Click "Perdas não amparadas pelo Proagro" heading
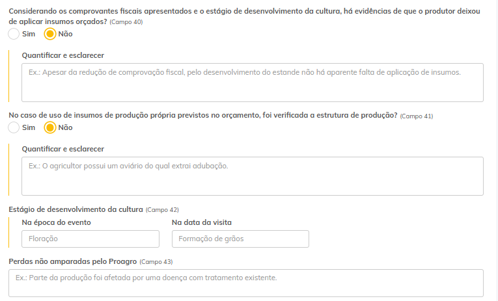498x301 pixels. click(73, 261)
